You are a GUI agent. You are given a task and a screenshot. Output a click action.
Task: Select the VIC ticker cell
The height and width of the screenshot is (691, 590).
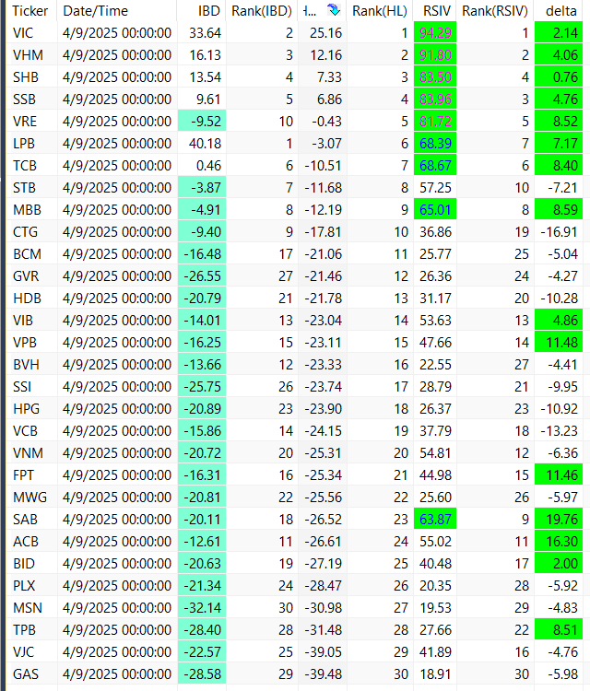pos(31,33)
